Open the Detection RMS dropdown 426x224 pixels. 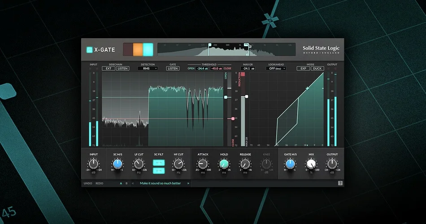coord(148,69)
